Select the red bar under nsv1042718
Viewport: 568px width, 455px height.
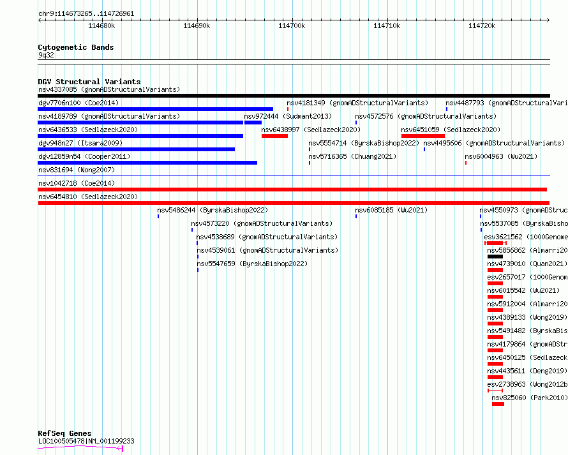(x=292, y=190)
